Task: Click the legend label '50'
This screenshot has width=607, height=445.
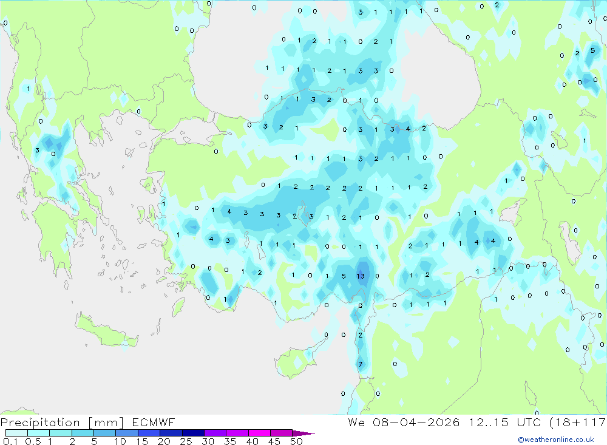Action: [296, 441]
